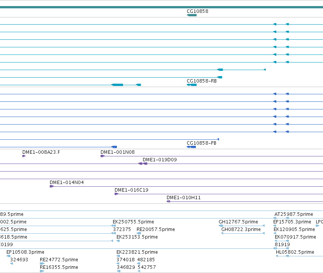Select the DME1-019D09 label
The height and width of the screenshot is (273, 323).
[x=160, y=160]
